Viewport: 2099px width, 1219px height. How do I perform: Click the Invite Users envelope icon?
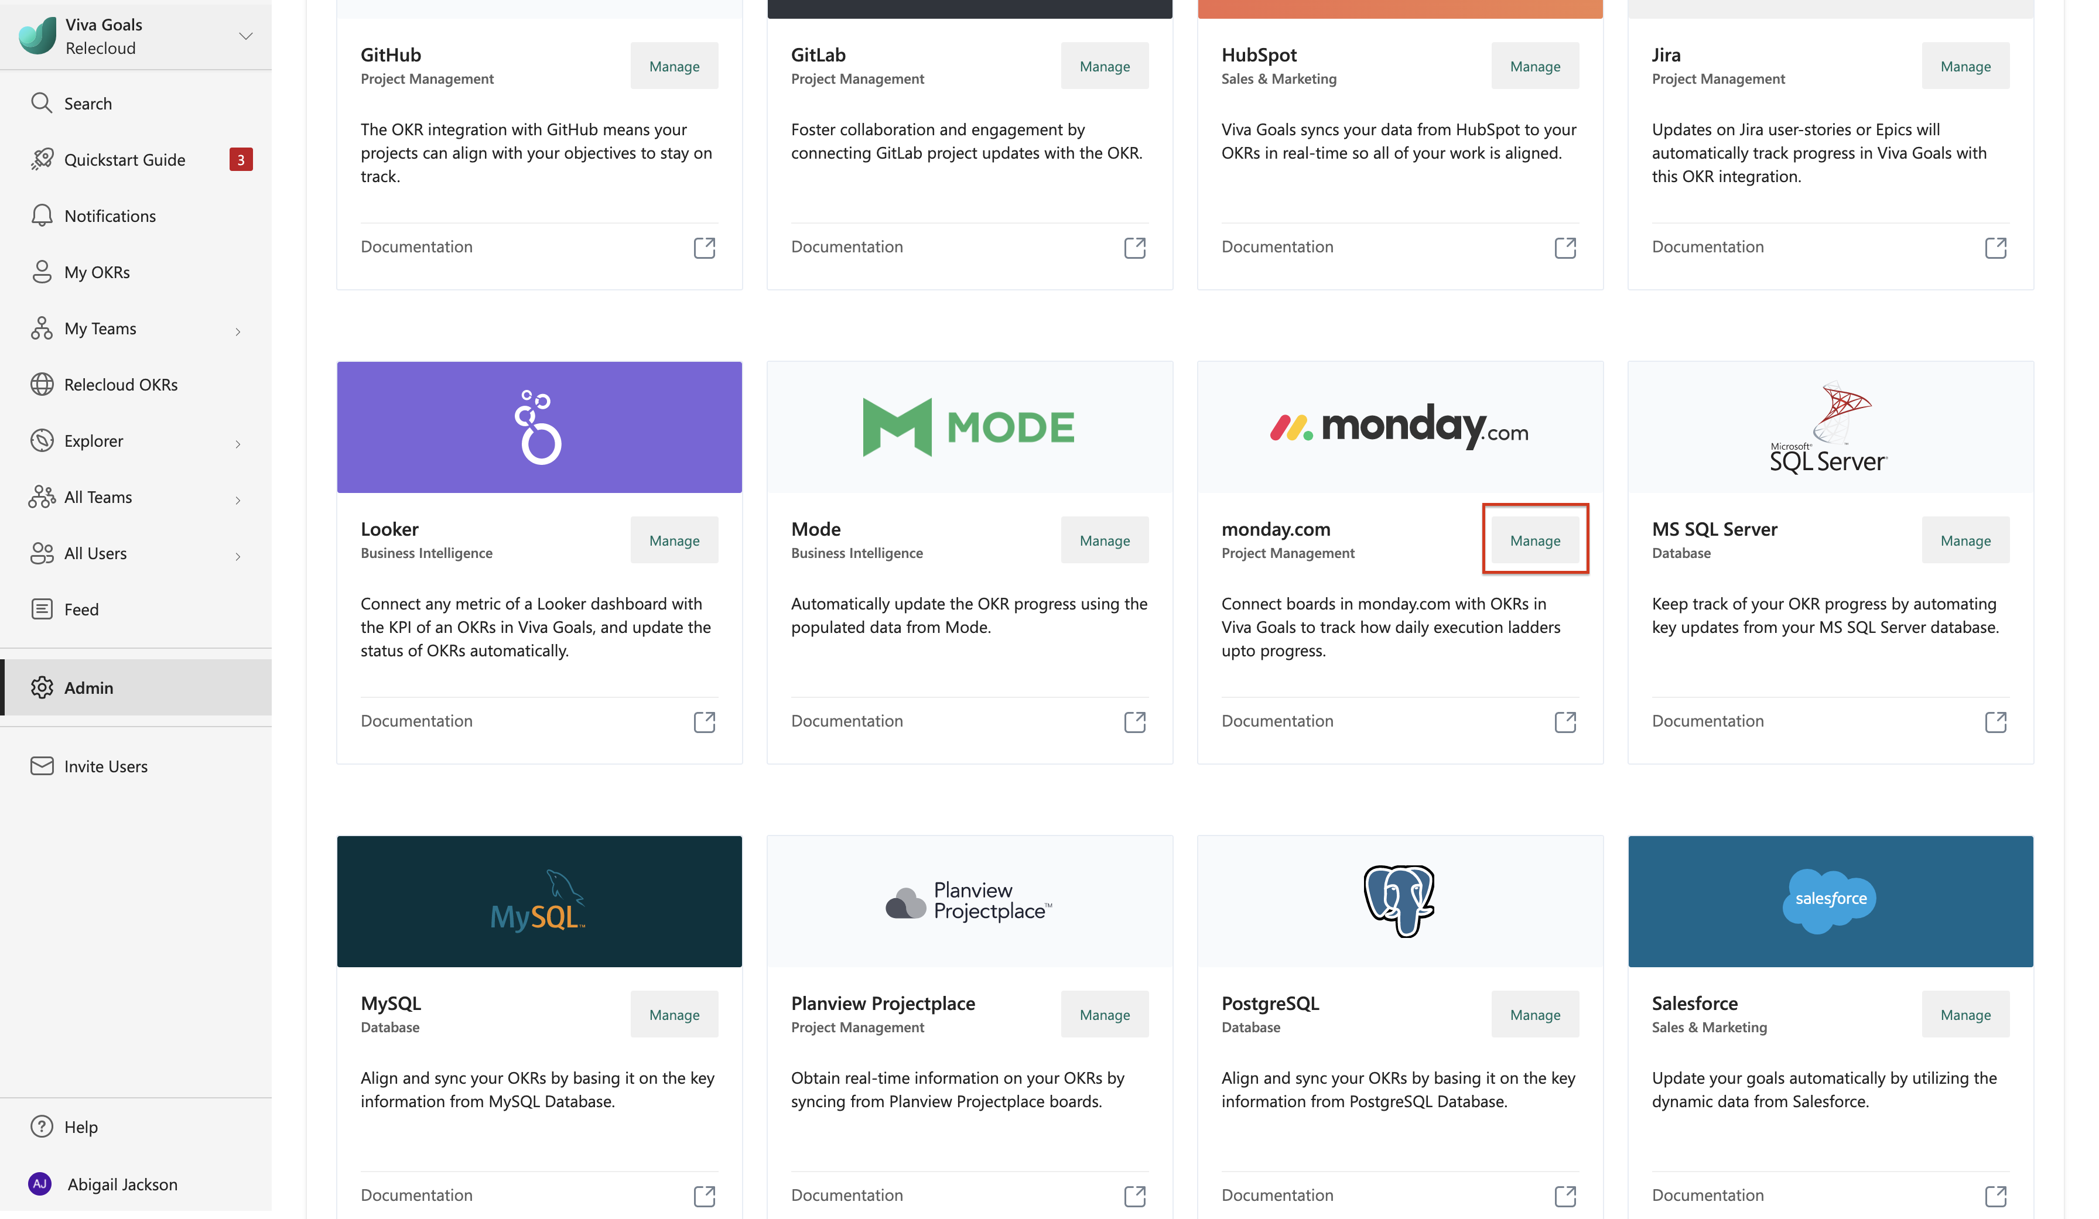click(x=42, y=766)
